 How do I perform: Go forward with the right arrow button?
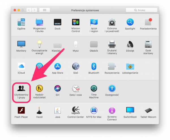34,10
